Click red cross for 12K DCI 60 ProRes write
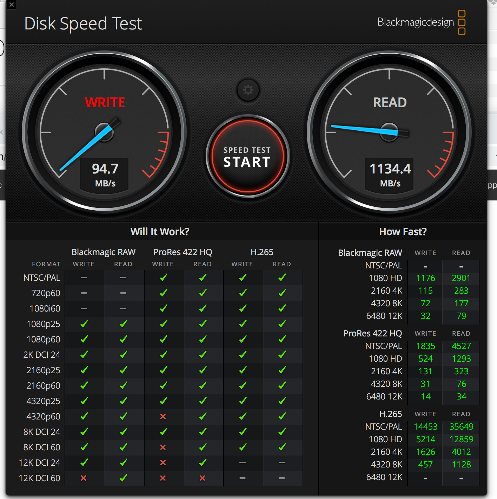 163,478
